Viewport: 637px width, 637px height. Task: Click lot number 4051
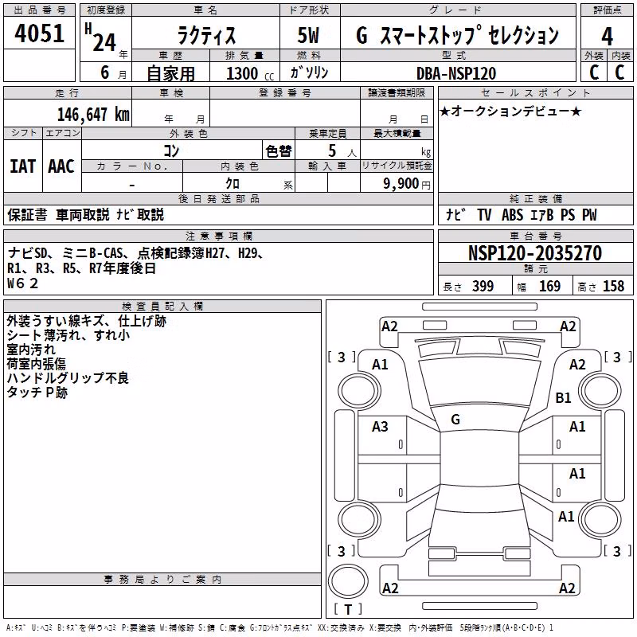pyautogui.click(x=39, y=33)
